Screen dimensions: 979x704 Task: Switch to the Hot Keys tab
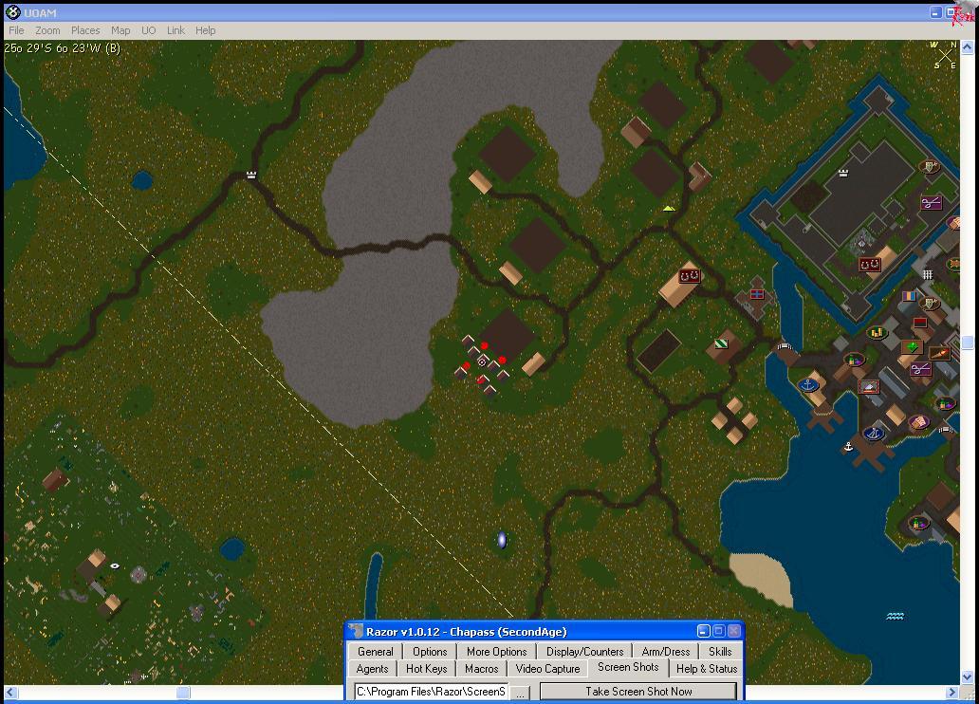point(426,669)
